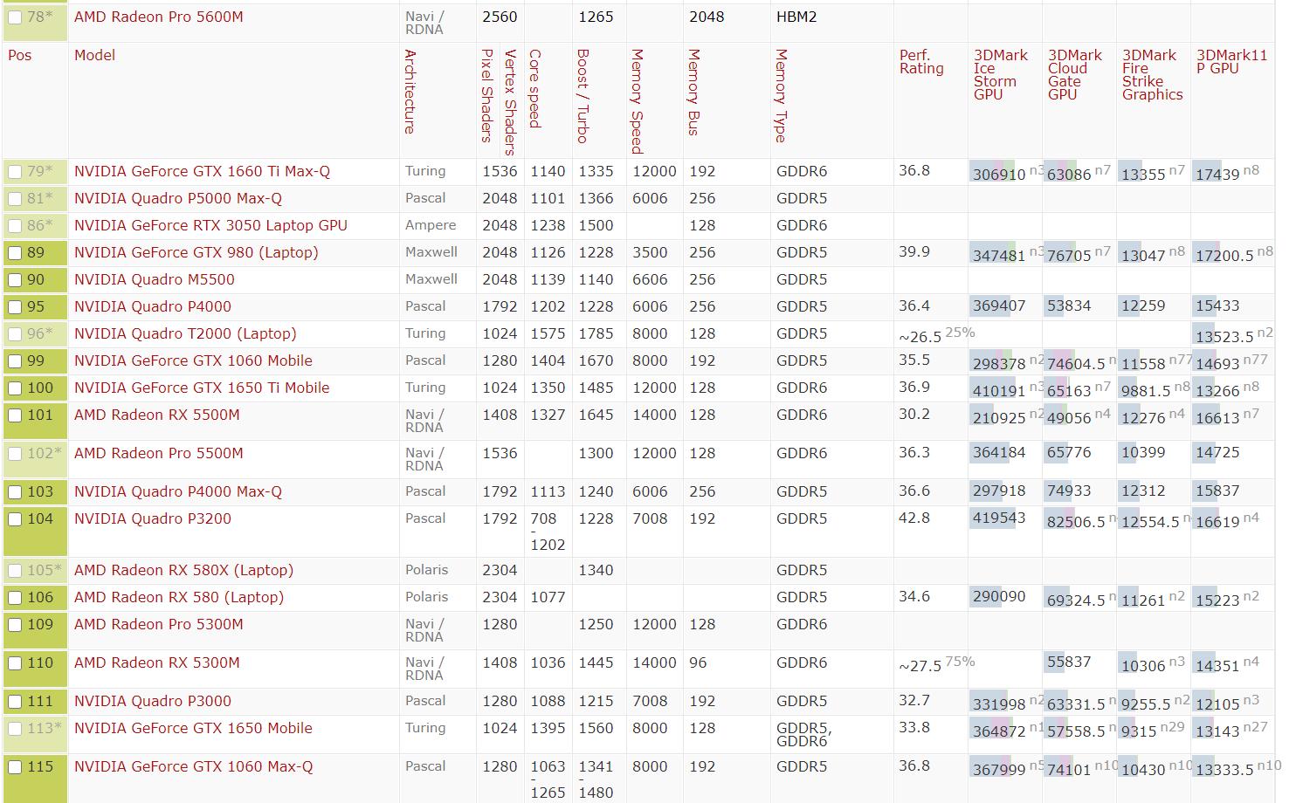Click the Ice Storm score 347481
The width and height of the screenshot is (1296, 803).
click(999, 256)
